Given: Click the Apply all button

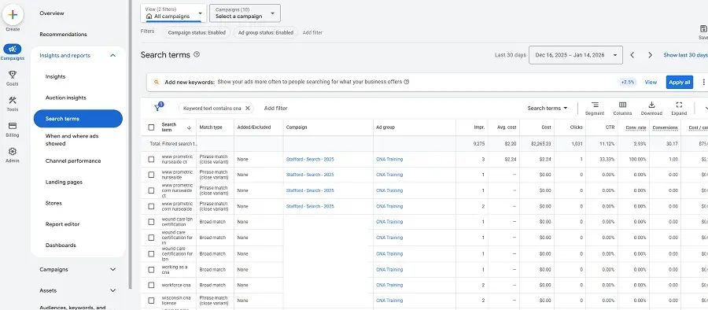Looking at the screenshot, I should click(680, 83).
